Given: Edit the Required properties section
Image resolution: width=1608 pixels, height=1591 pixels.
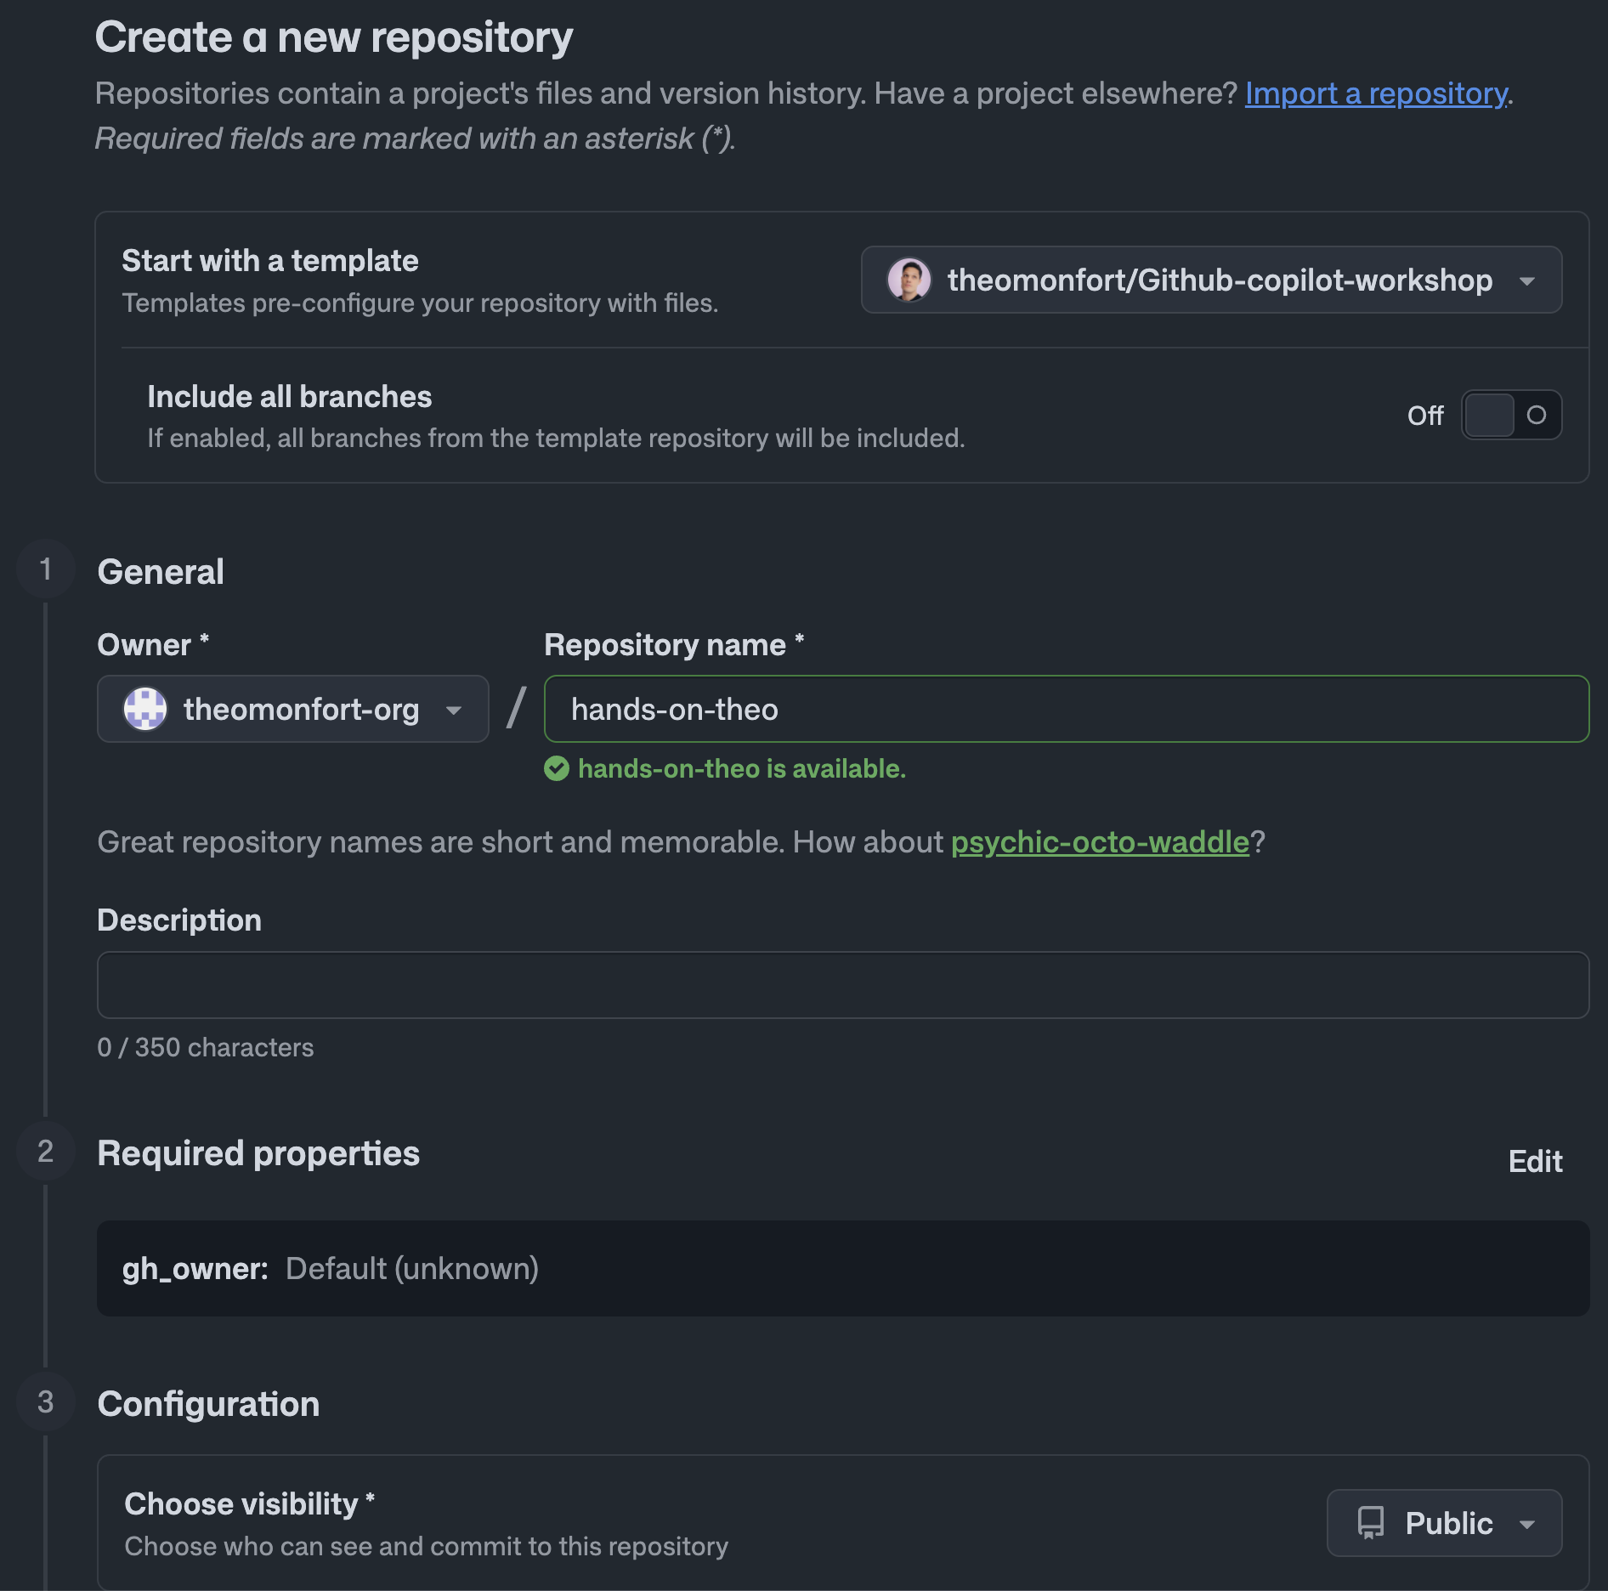Looking at the screenshot, I should point(1535,1161).
